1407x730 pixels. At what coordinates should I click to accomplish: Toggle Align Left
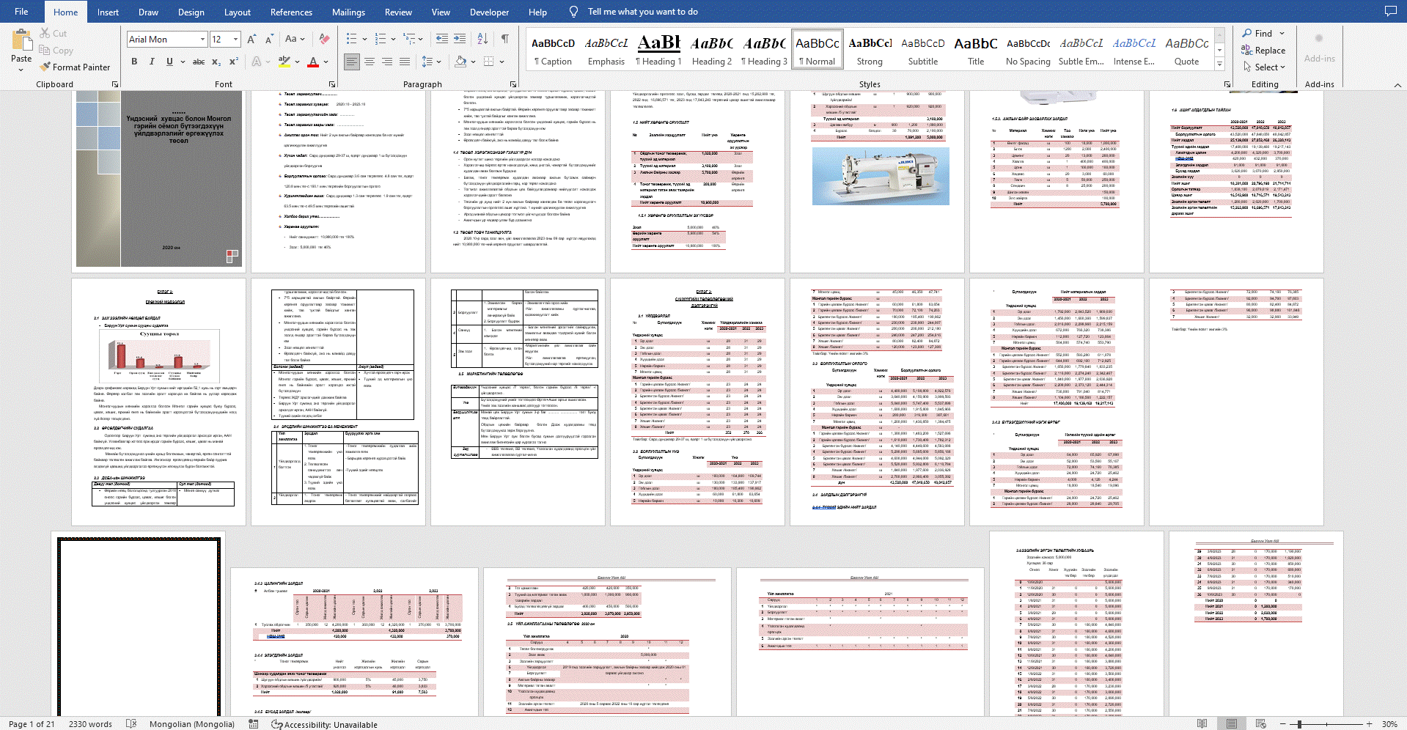pos(352,62)
